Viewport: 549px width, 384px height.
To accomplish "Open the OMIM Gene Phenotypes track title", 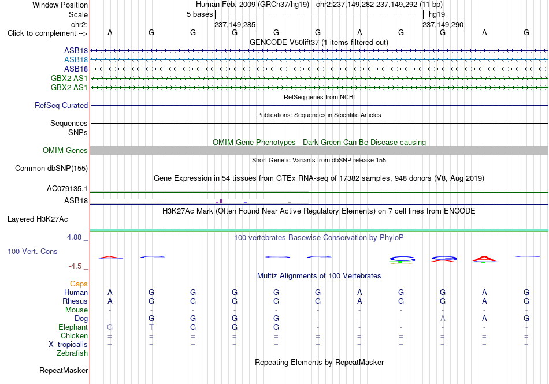I will (319, 142).
